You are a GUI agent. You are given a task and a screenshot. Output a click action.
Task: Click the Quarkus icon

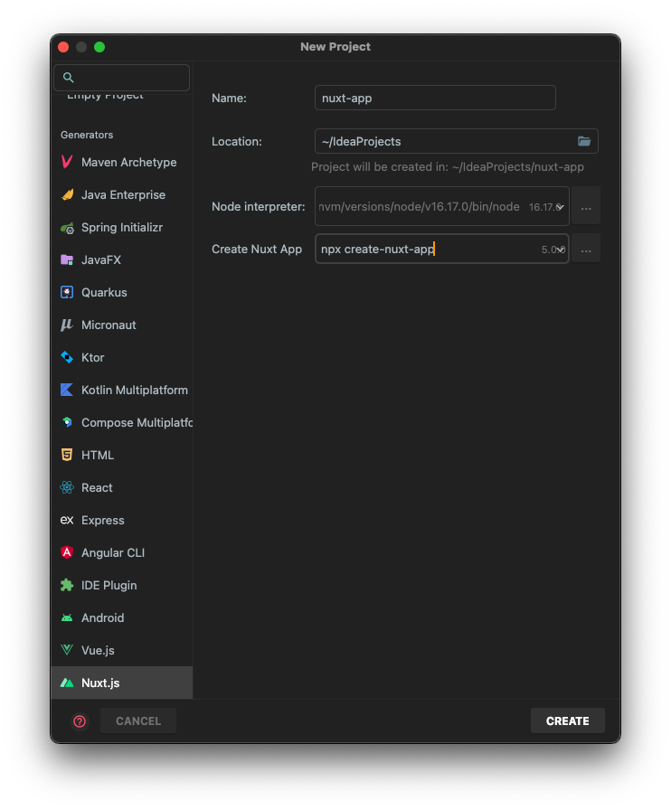click(x=67, y=292)
